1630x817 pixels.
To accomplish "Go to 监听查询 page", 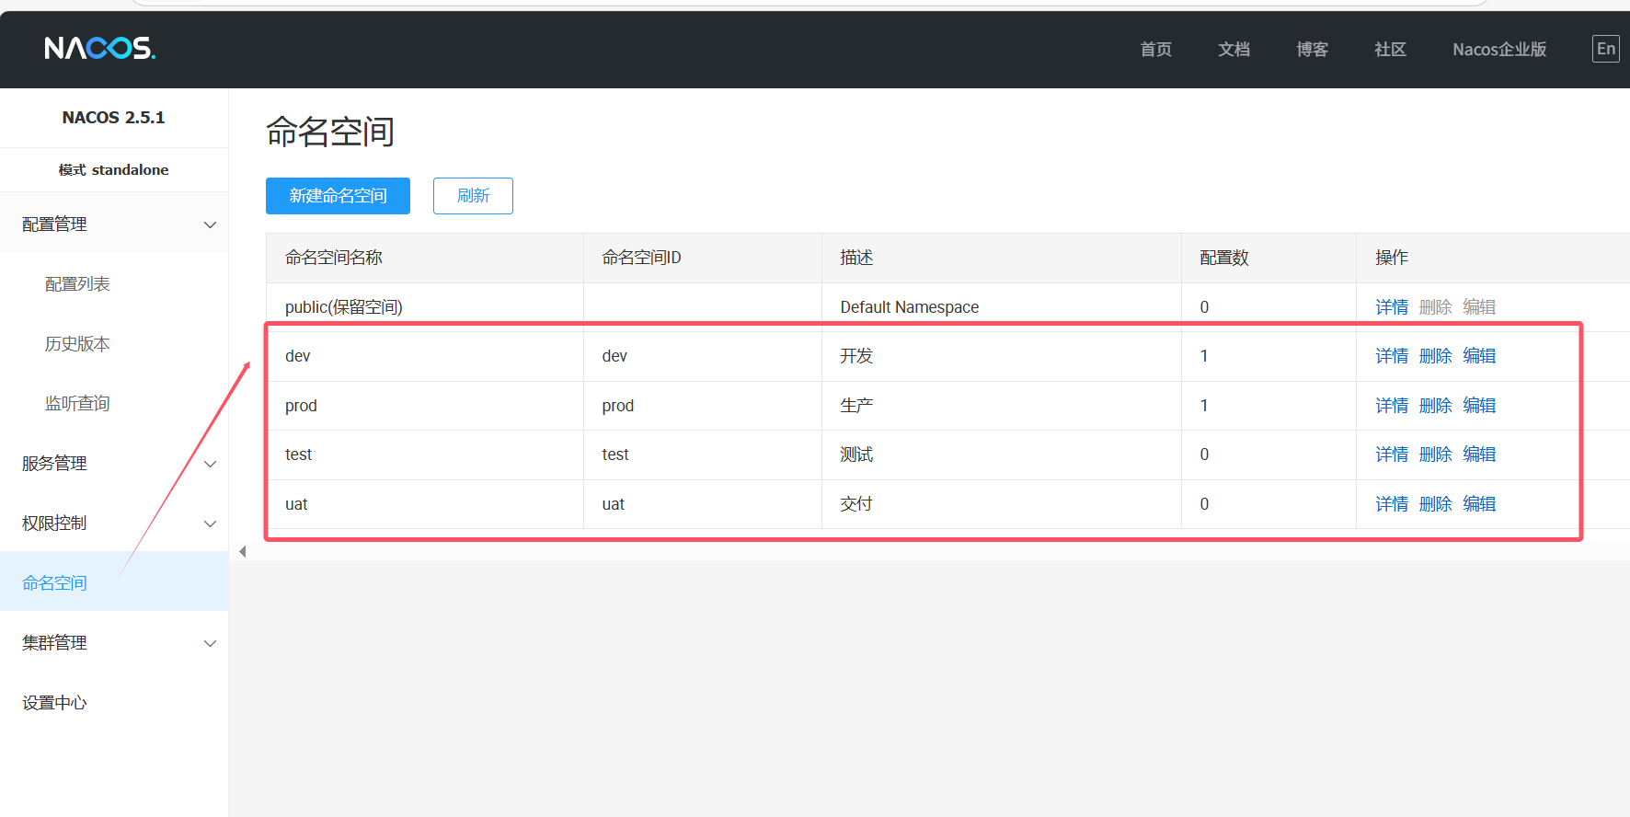I will 77,404.
